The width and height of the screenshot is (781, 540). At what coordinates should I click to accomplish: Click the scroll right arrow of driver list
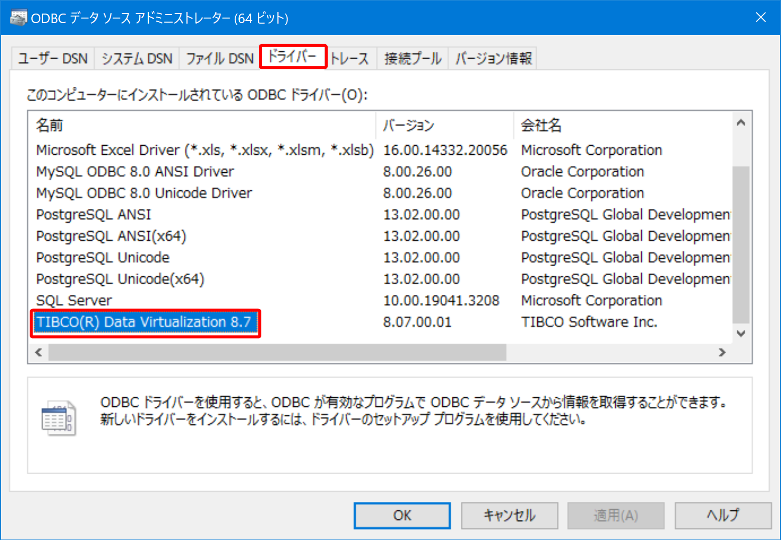click(x=722, y=353)
